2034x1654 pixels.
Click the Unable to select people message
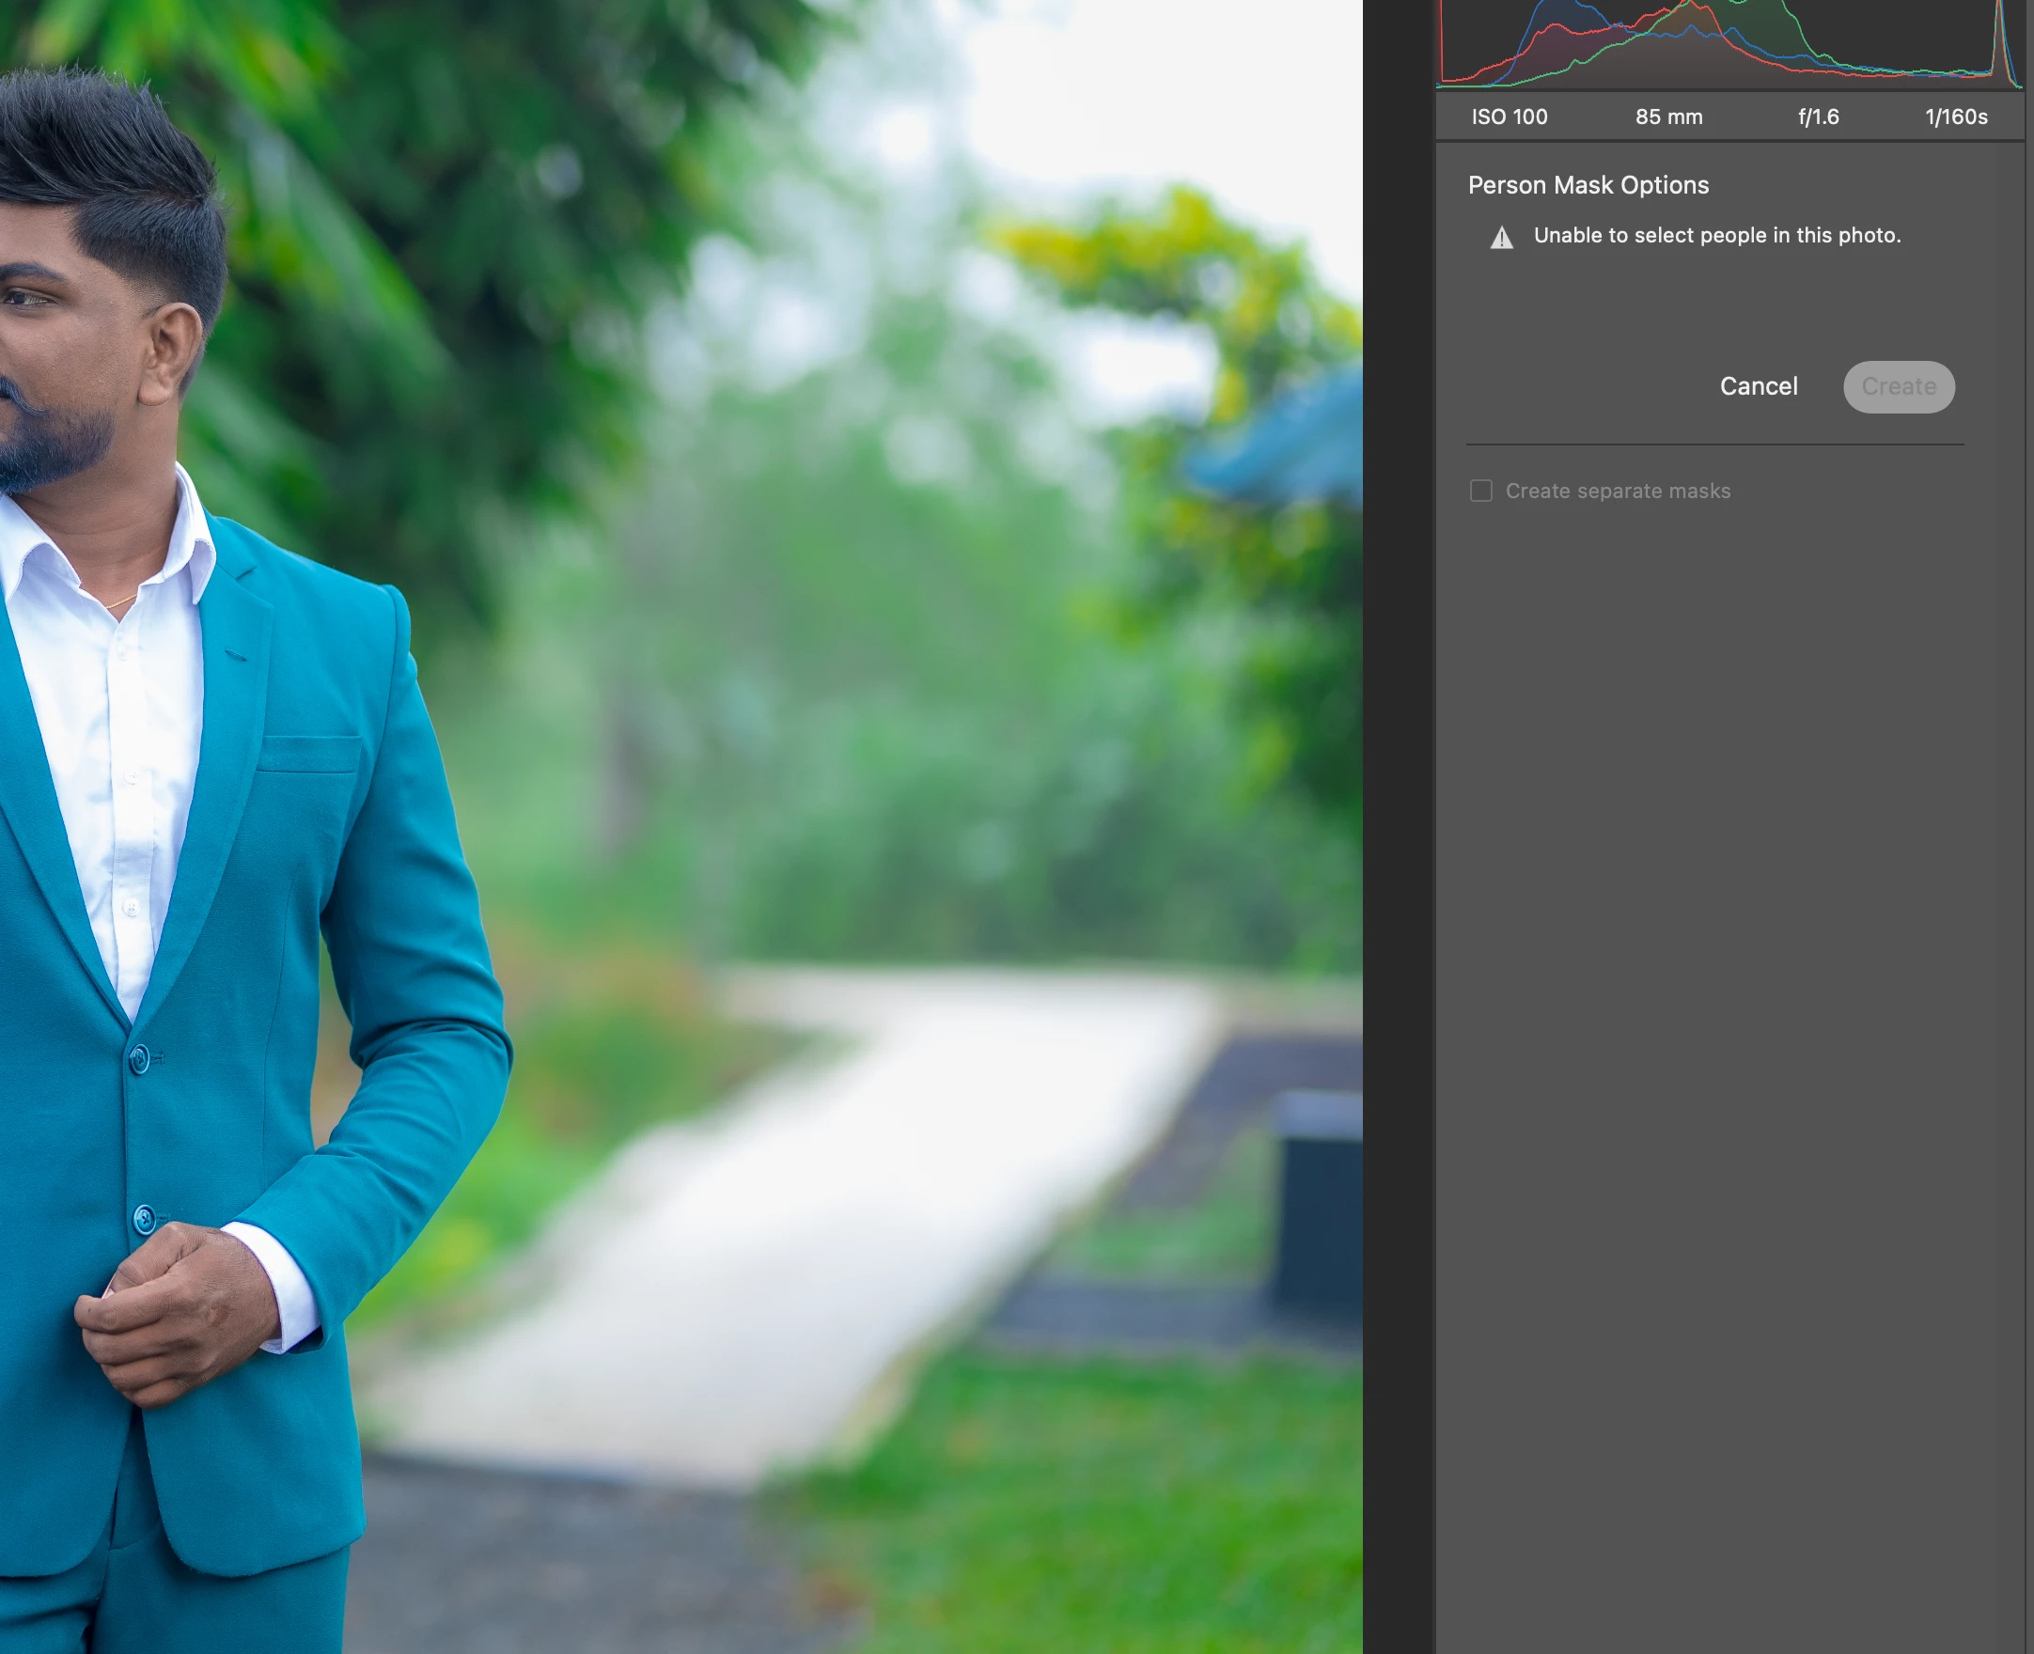click(x=1715, y=235)
